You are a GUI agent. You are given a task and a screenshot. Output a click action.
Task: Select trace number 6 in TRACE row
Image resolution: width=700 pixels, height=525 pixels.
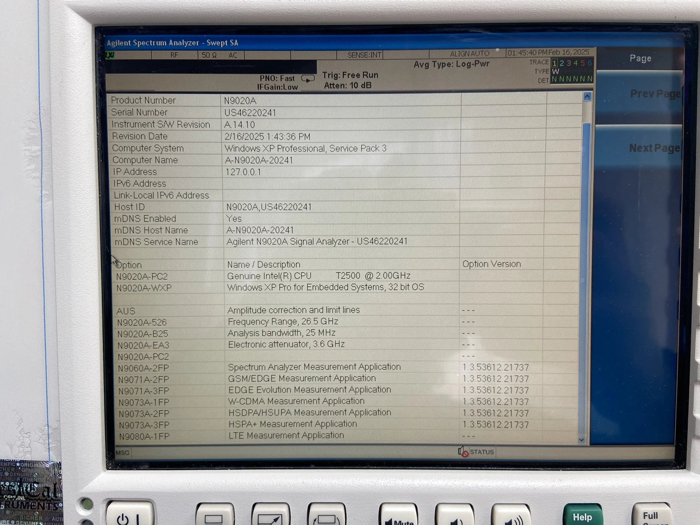tap(589, 63)
